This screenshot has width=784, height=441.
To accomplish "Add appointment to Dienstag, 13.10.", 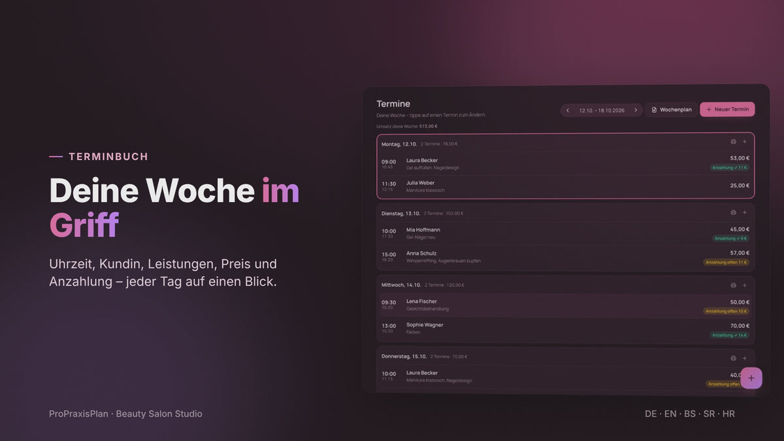I will click(744, 212).
